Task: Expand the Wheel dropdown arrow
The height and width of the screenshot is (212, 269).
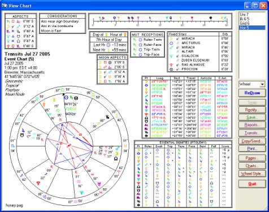Action: pos(262,84)
